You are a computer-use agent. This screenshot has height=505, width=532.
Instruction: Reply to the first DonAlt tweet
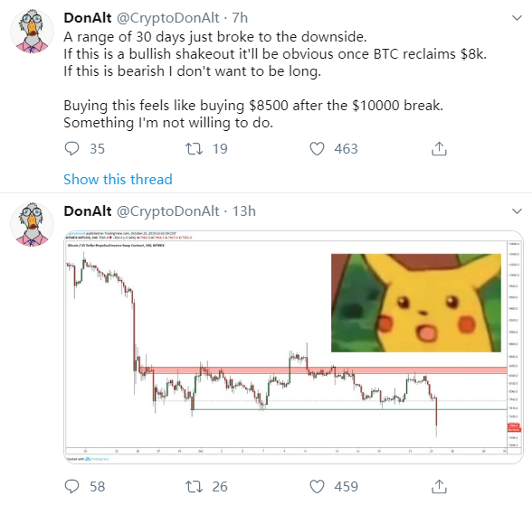72,149
